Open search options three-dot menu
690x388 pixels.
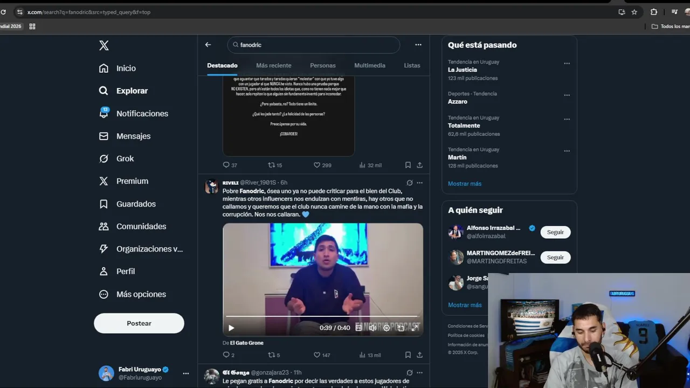[x=418, y=45]
